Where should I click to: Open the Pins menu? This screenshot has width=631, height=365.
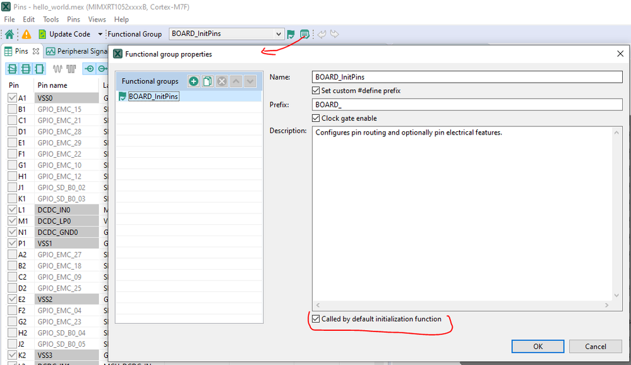(x=73, y=20)
